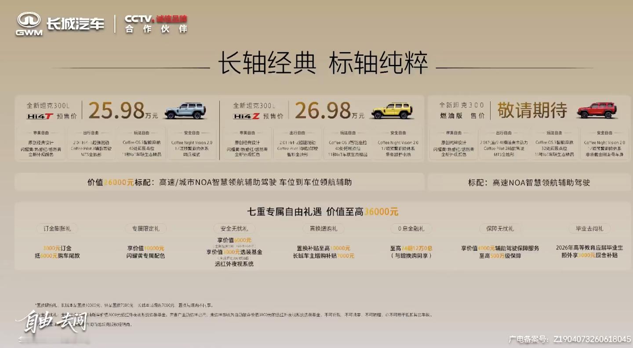The height and width of the screenshot is (348, 633).
Task: Click the Hi4T model badge
Action: pos(40,116)
